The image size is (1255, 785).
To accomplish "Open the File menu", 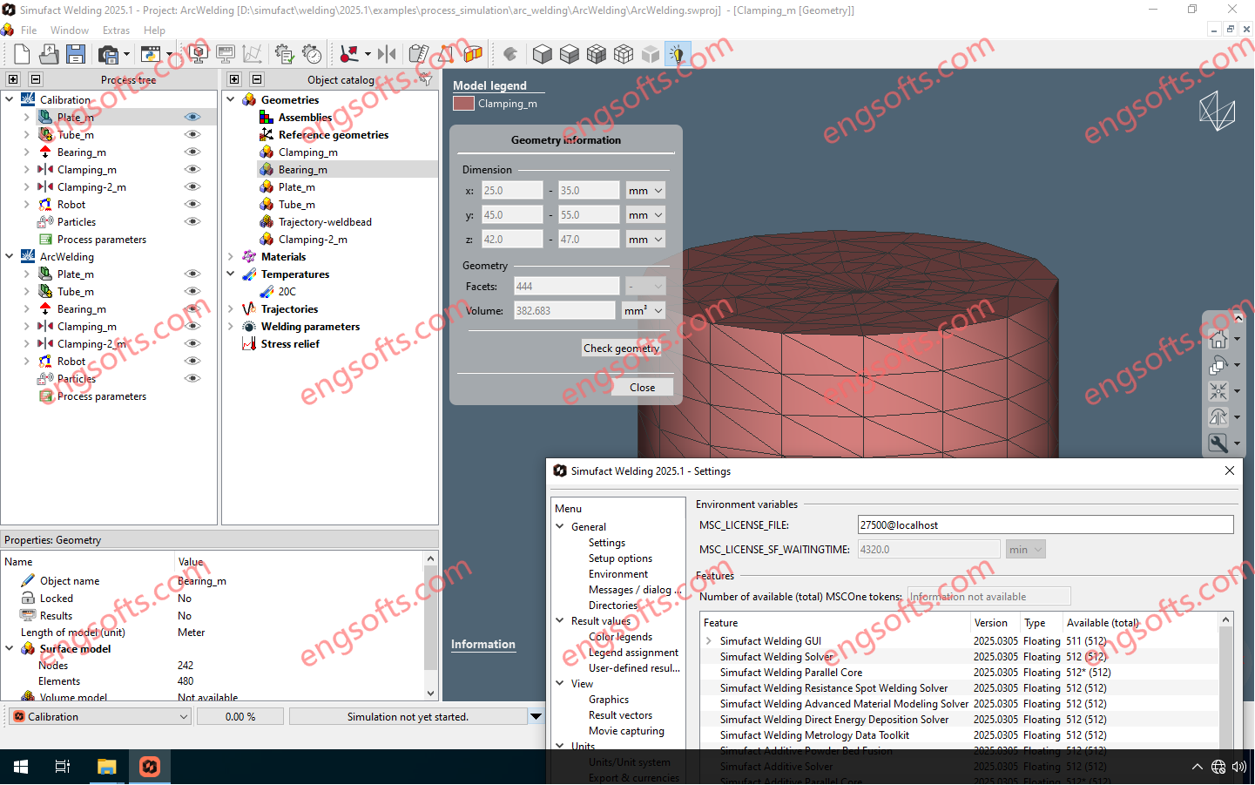I will click(29, 30).
